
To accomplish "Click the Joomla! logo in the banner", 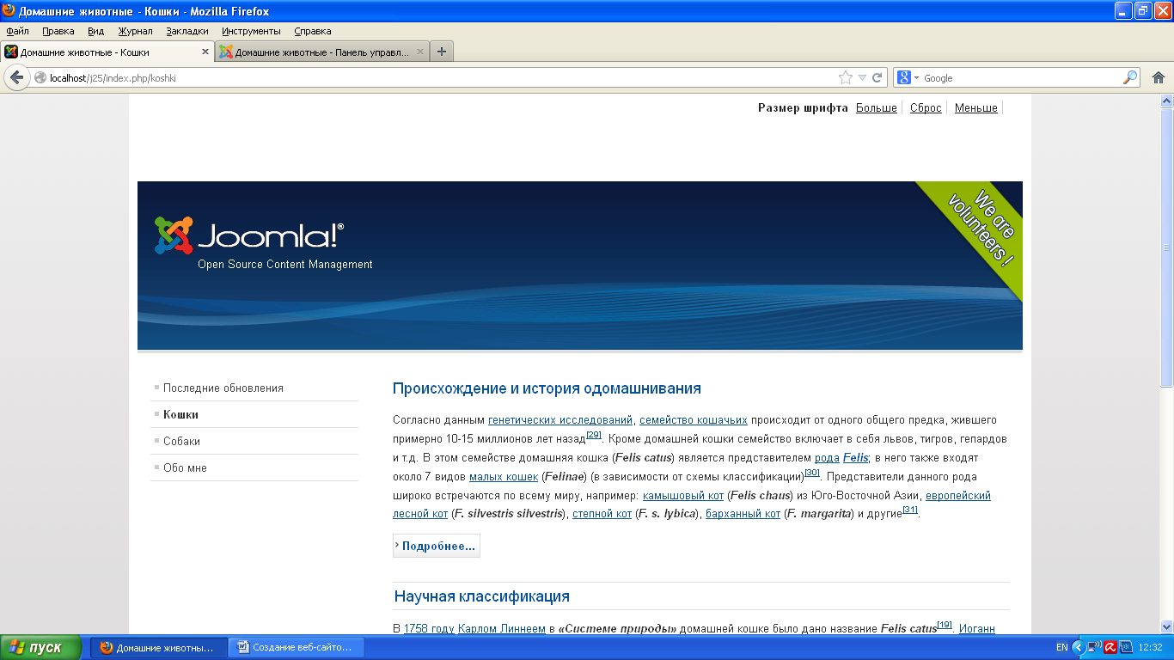I will 249,236.
